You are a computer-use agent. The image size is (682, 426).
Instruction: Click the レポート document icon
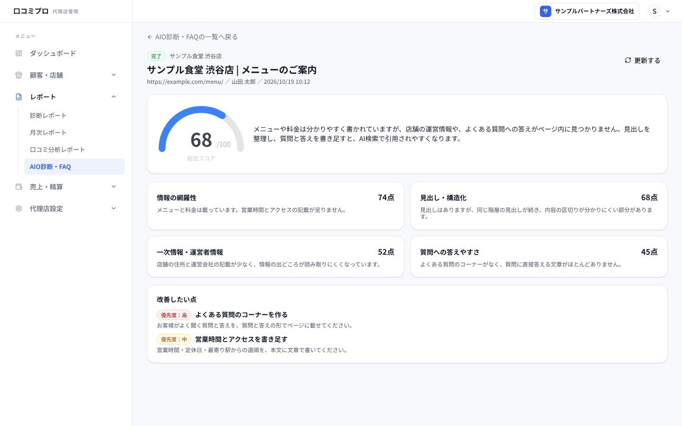[19, 97]
